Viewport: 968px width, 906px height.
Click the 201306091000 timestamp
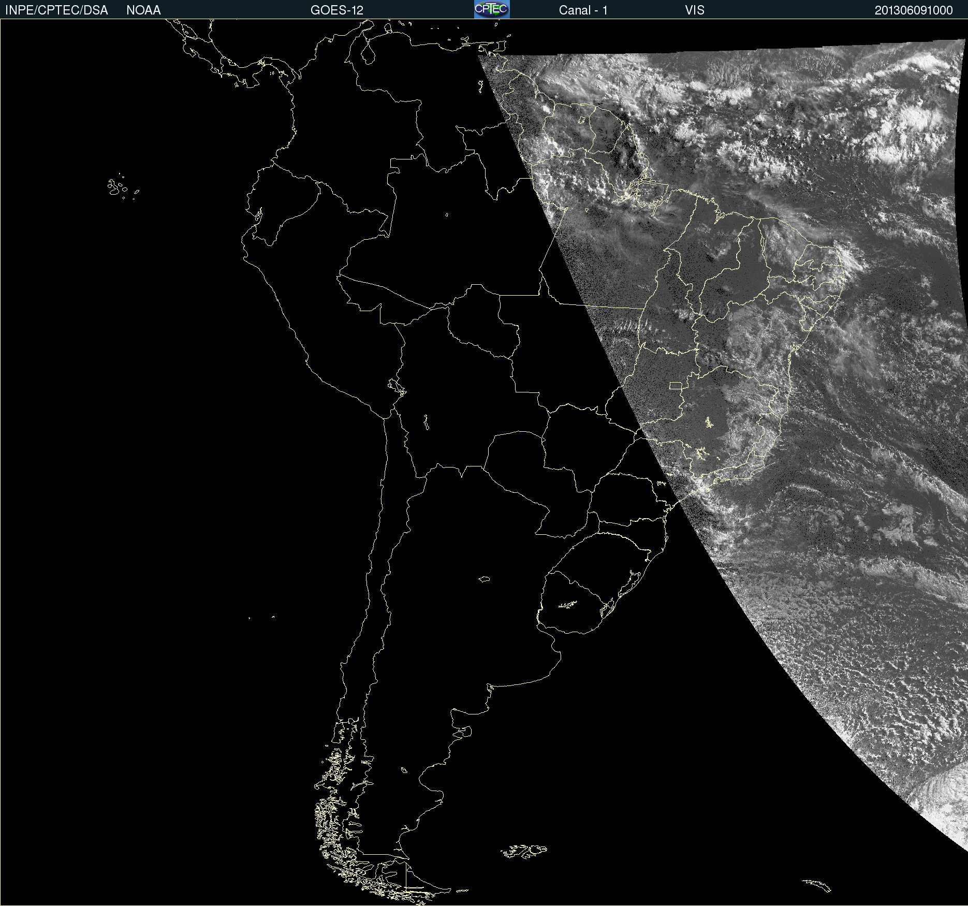914,10
